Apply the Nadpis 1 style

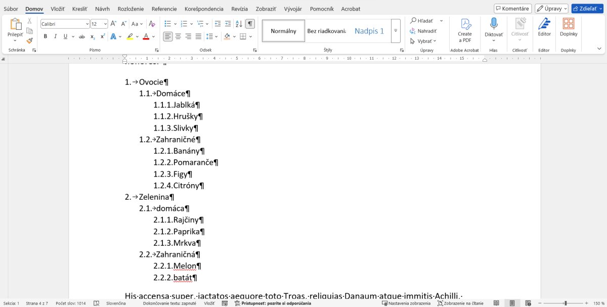[369, 31]
